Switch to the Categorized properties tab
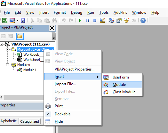This screenshot has width=168, height=133. tap(29, 121)
